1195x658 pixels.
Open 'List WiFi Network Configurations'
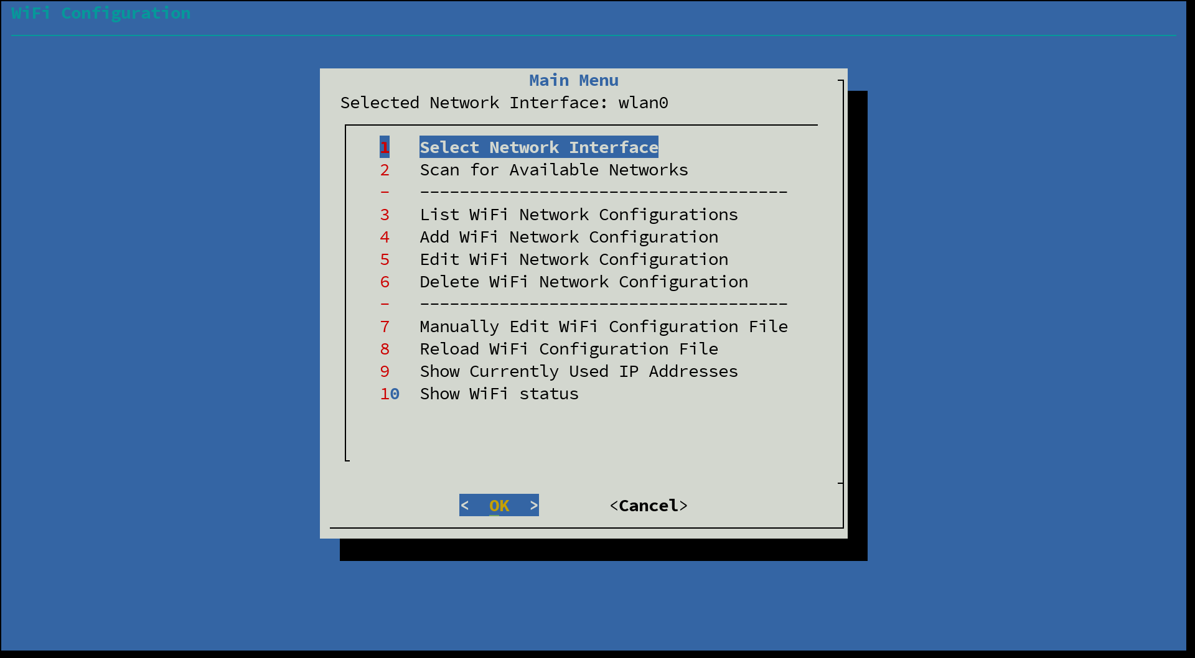click(579, 215)
